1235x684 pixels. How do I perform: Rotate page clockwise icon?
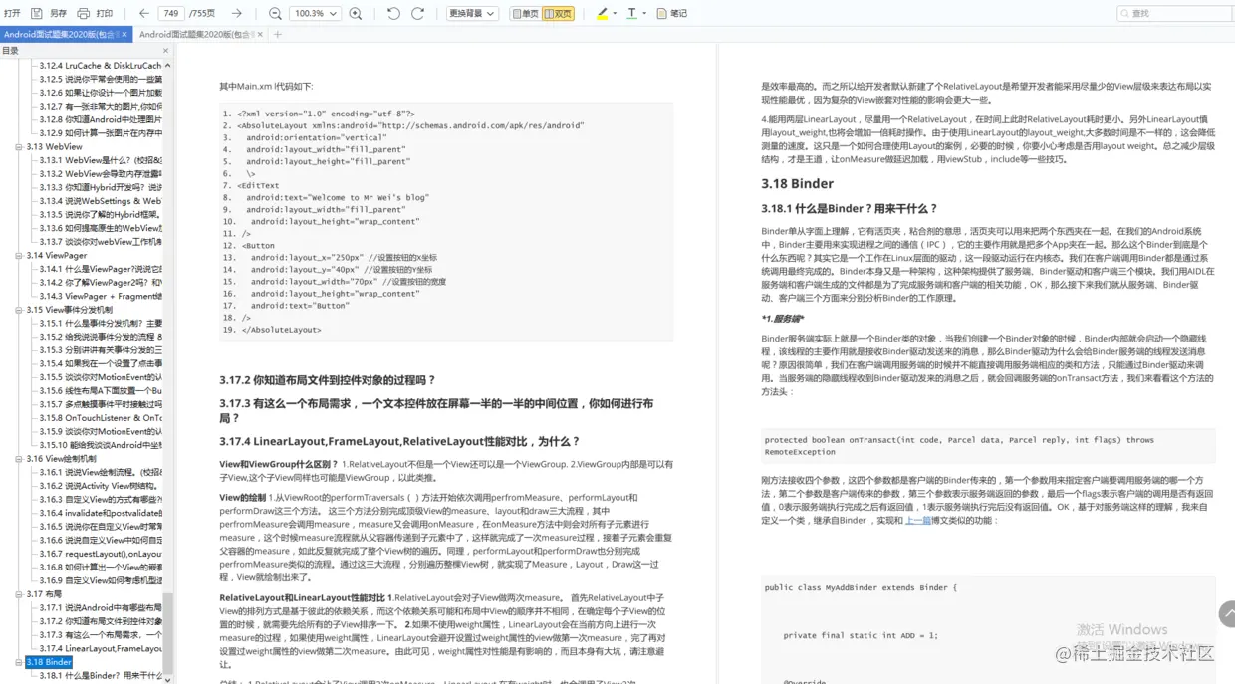[418, 13]
